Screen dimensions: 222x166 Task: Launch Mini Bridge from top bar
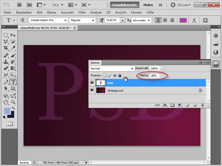coord(29,5)
